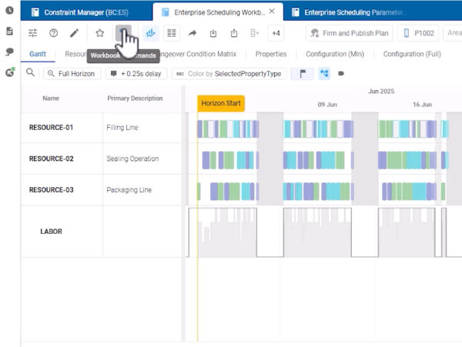Click the export upload icon

pyautogui.click(x=234, y=33)
